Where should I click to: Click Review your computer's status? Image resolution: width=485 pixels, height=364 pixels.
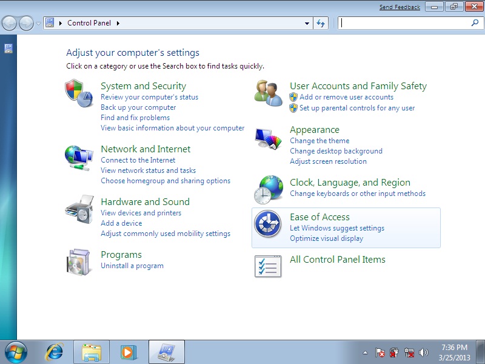149,97
